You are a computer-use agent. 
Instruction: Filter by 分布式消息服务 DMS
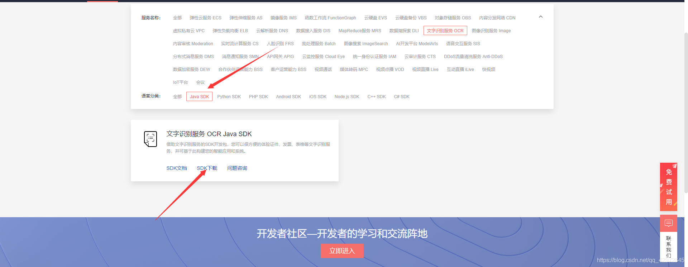point(193,57)
